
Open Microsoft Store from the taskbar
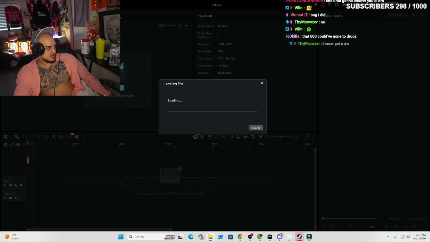pos(230,237)
